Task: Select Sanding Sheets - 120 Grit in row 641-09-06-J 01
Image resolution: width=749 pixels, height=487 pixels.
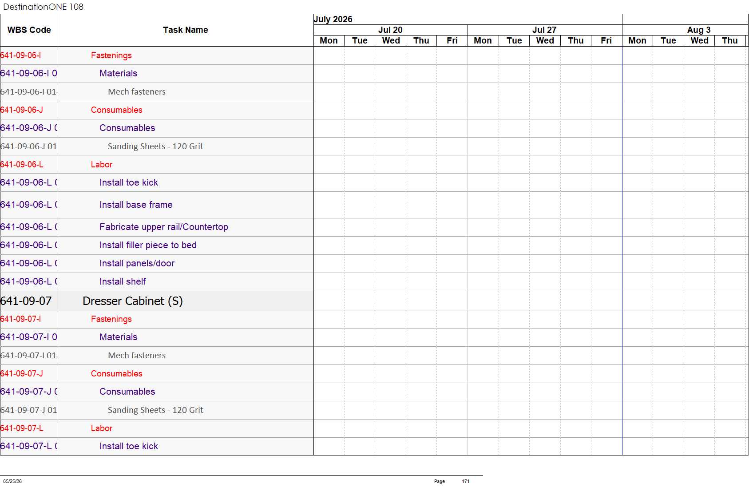Action: tap(155, 146)
